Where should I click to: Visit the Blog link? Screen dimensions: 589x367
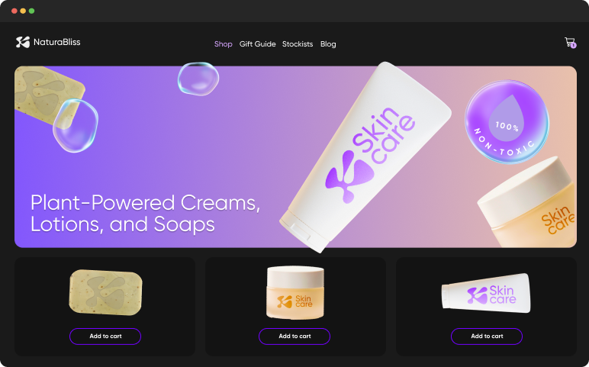(328, 44)
